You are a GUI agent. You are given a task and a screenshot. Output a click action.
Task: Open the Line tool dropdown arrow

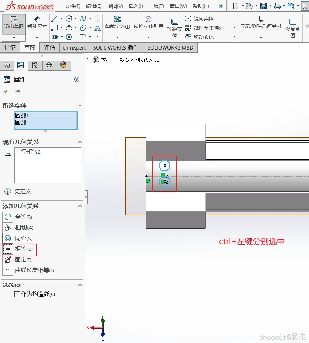(62, 19)
